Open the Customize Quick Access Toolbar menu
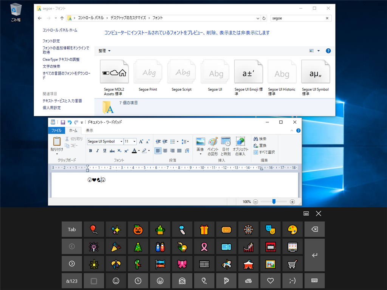The image size is (387, 290). coord(82,122)
